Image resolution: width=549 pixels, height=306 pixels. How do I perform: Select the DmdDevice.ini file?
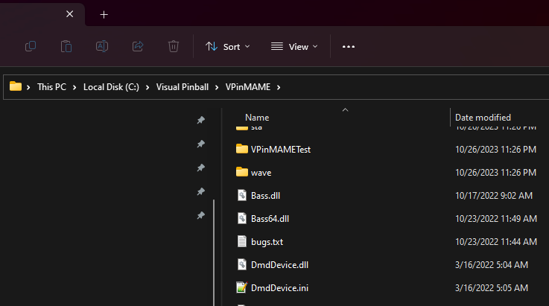pyautogui.click(x=280, y=288)
